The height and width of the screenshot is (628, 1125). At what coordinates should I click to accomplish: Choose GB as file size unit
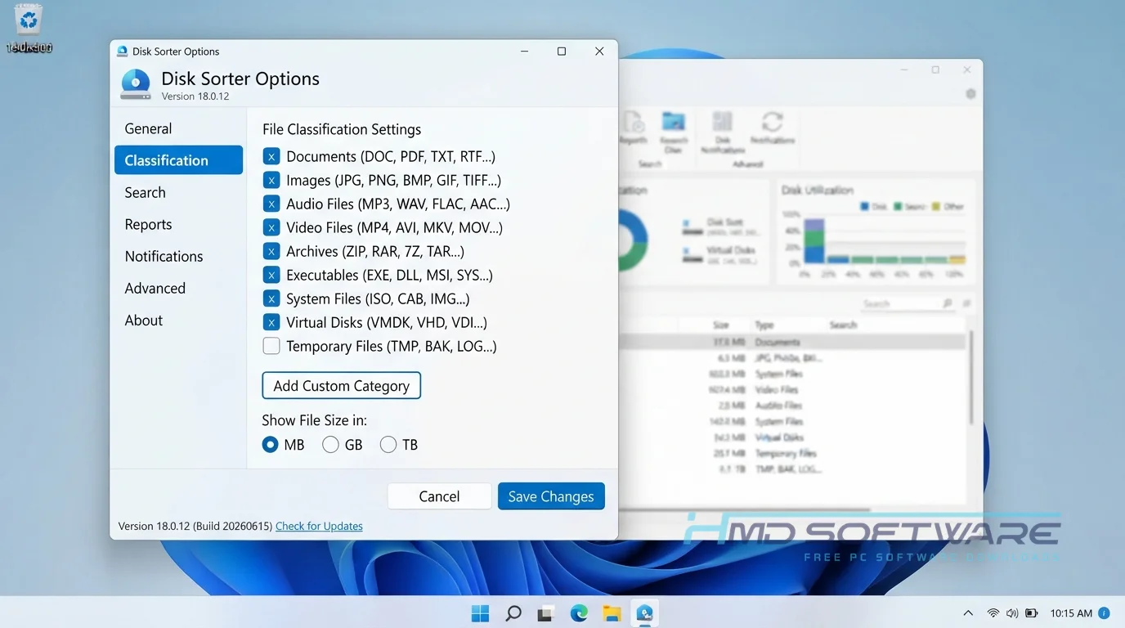[x=330, y=445]
